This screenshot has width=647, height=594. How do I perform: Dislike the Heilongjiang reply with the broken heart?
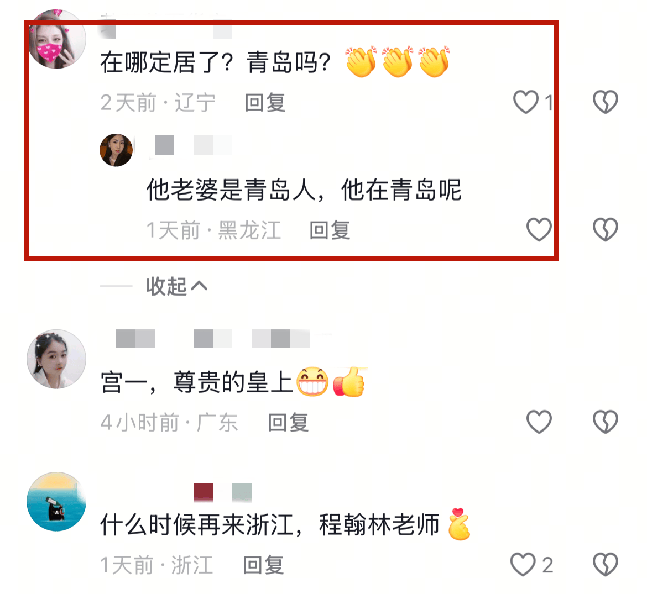pyautogui.click(x=606, y=230)
